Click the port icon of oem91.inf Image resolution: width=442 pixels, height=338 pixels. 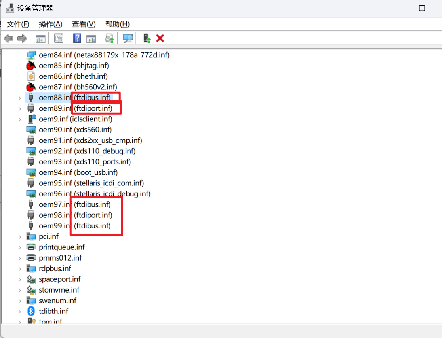click(x=31, y=140)
